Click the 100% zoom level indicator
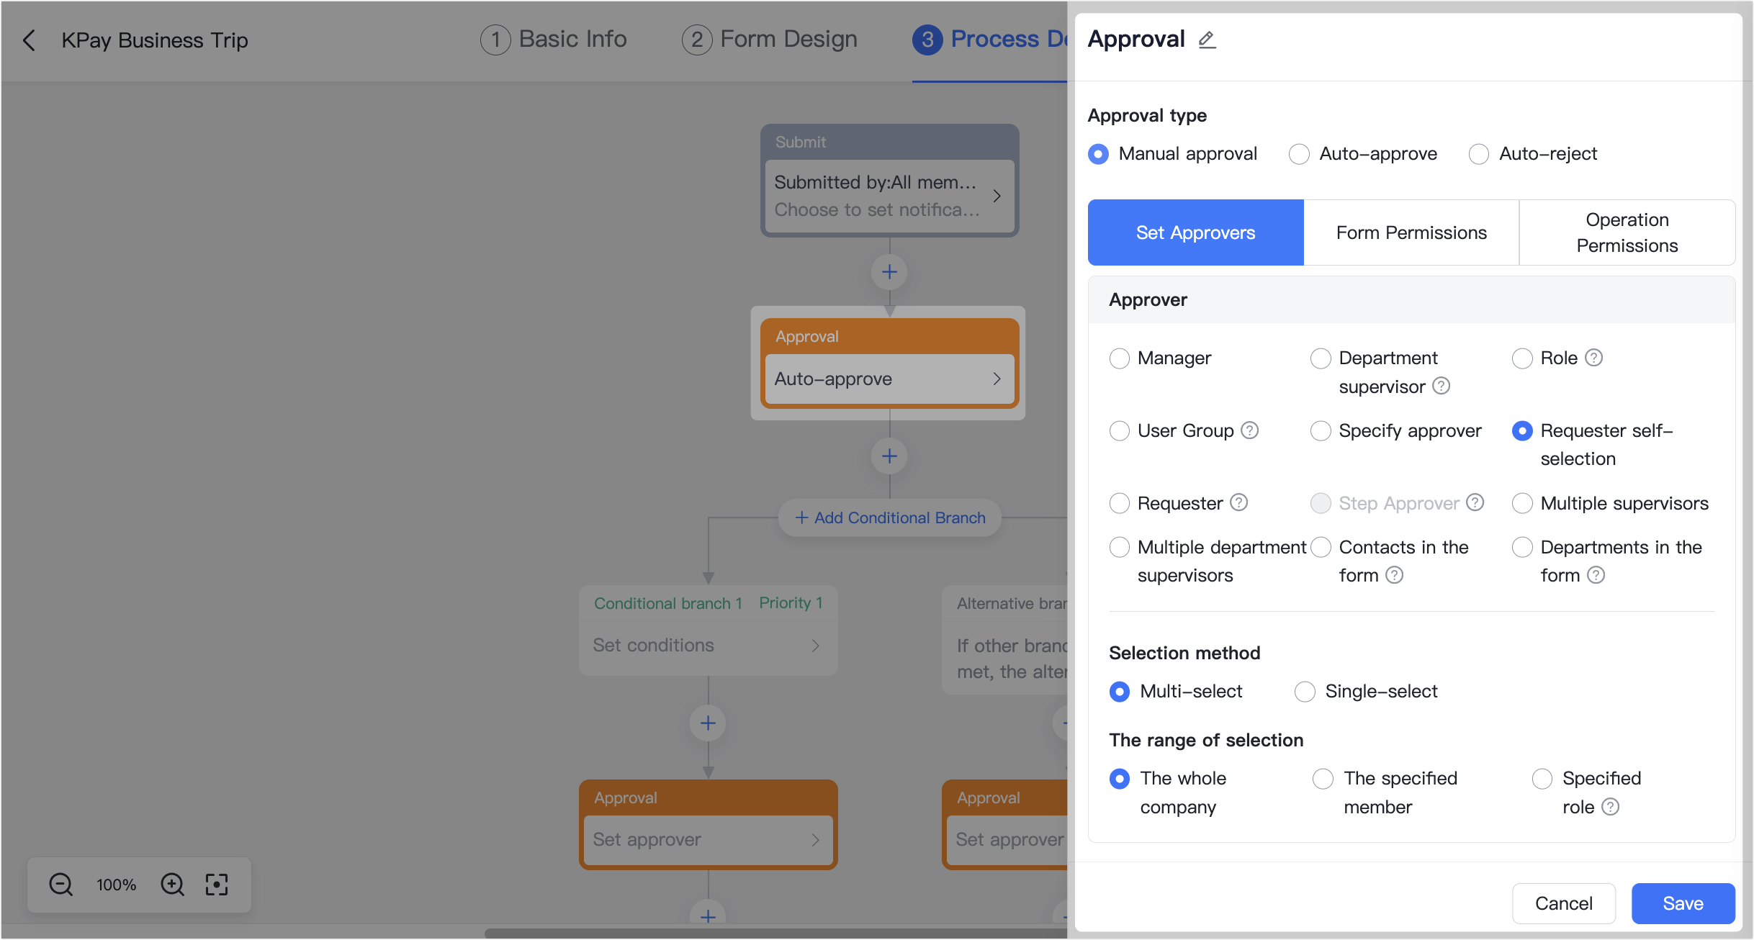The width and height of the screenshot is (1754, 940). coord(116,885)
